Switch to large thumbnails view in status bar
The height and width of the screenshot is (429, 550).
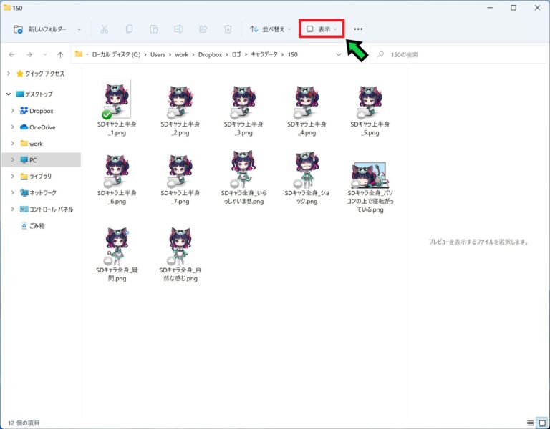[x=541, y=423]
